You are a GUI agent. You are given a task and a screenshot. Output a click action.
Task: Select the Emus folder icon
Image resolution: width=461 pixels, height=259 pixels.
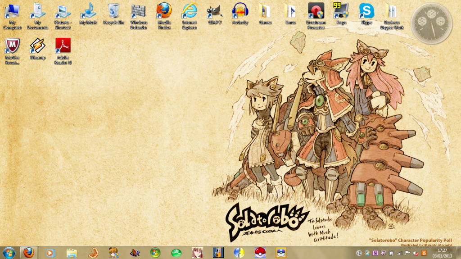click(290, 14)
